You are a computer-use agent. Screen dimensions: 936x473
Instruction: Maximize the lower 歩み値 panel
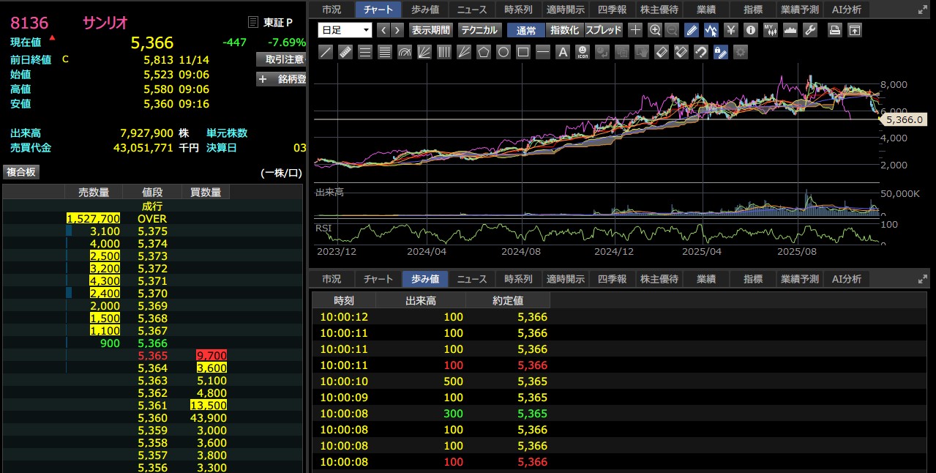922,279
